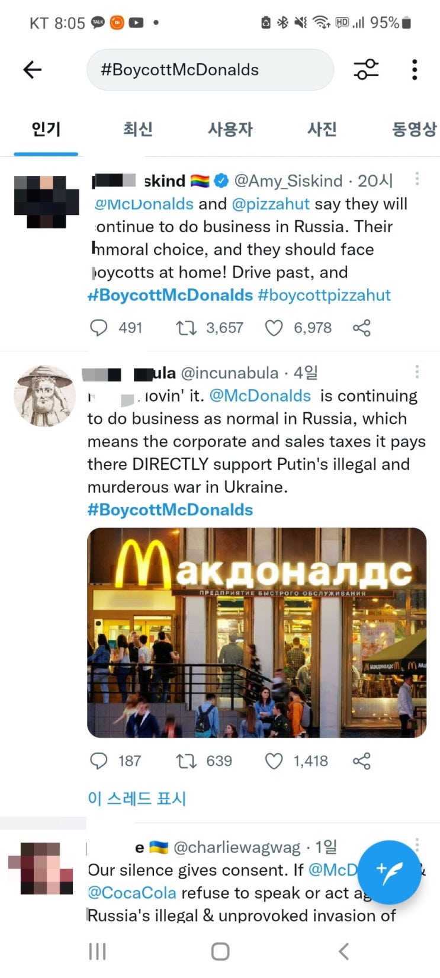Open search filter settings icon

(366, 69)
